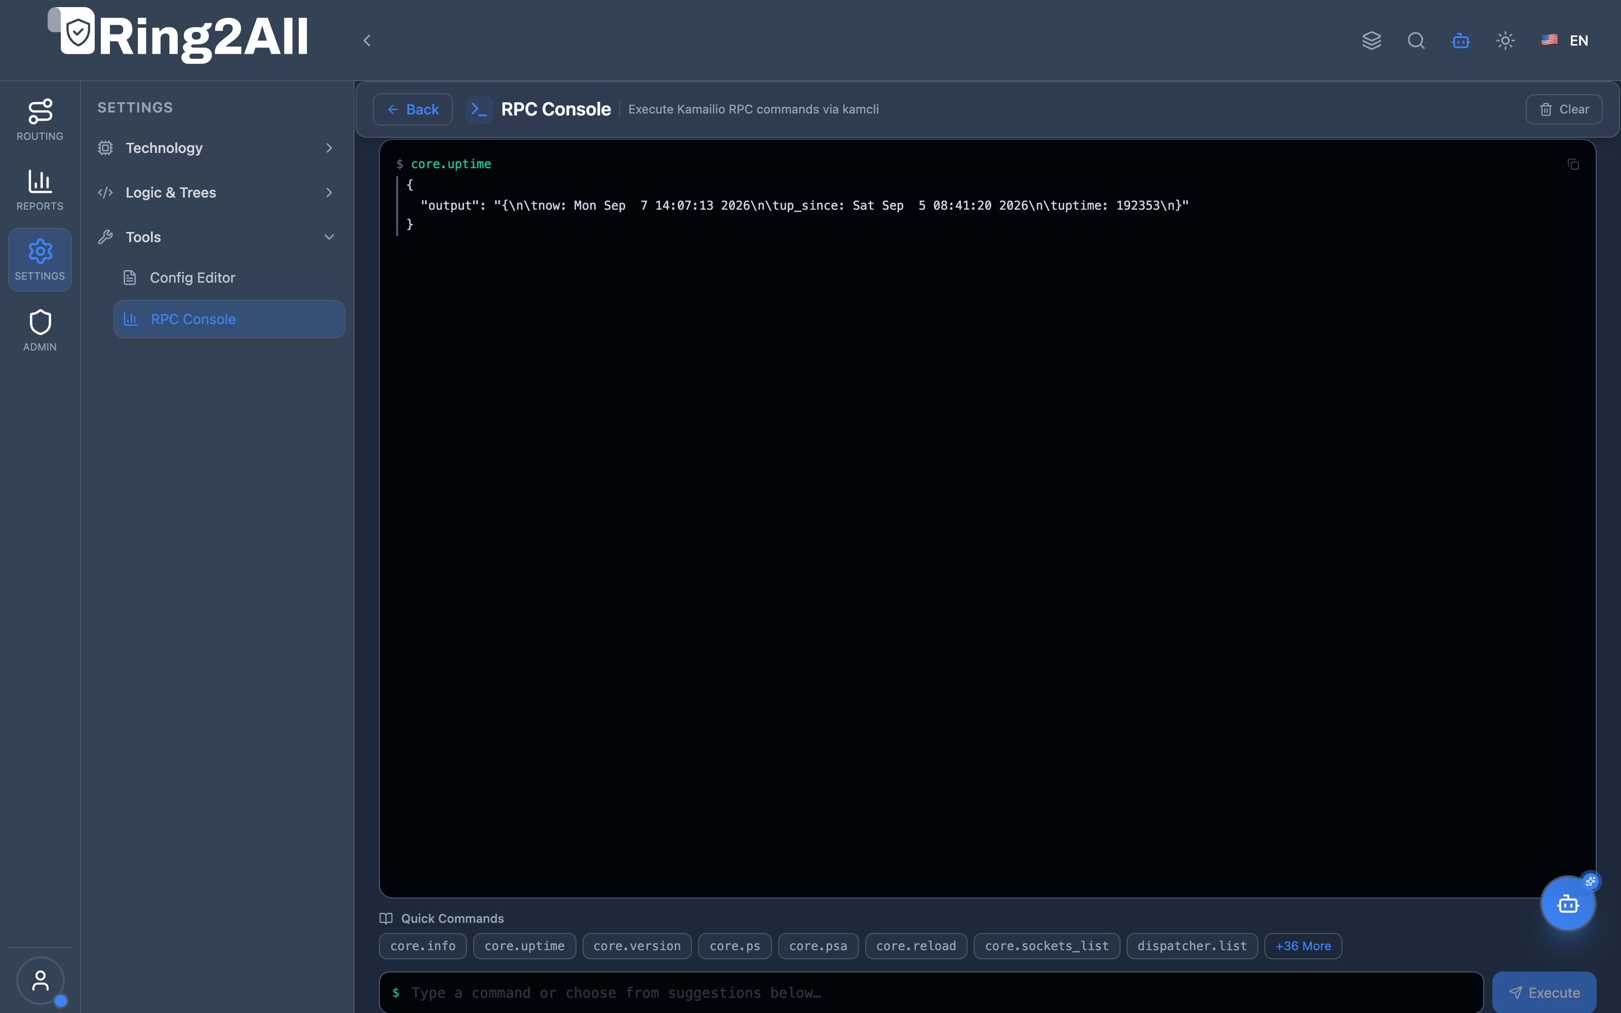Screen dimensions: 1621x1013
Task: Select the Settings gear in the sidebar
Action: (40, 260)
